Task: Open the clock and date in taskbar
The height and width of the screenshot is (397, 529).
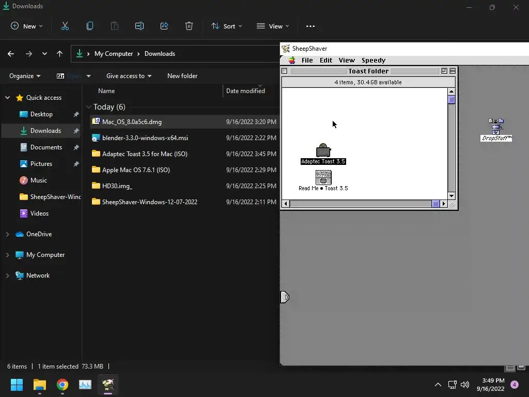Action: click(x=491, y=385)
